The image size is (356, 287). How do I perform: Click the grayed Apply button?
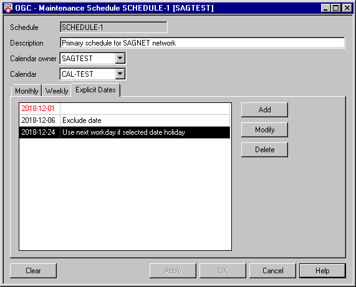pyautogui.click(x=173, y=271)
